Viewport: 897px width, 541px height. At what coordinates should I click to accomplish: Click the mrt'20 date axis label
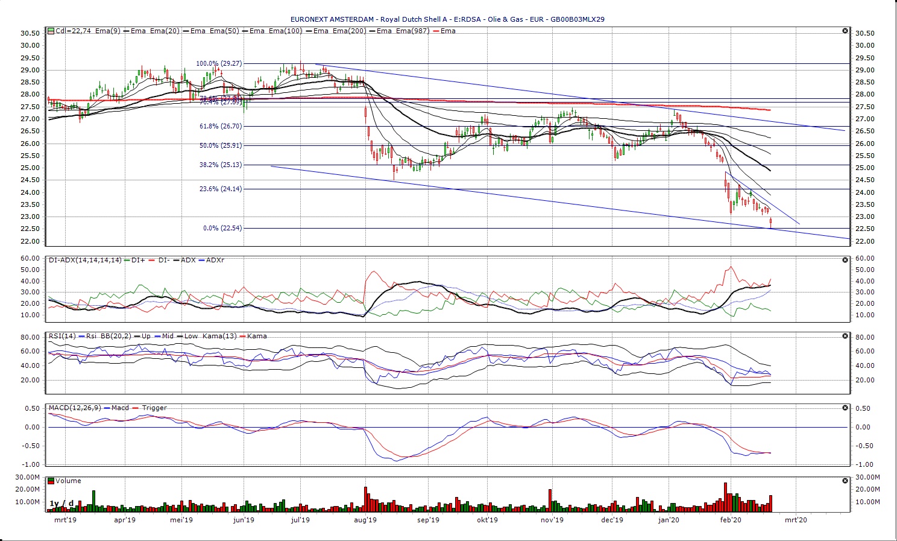tap(796, 520)
